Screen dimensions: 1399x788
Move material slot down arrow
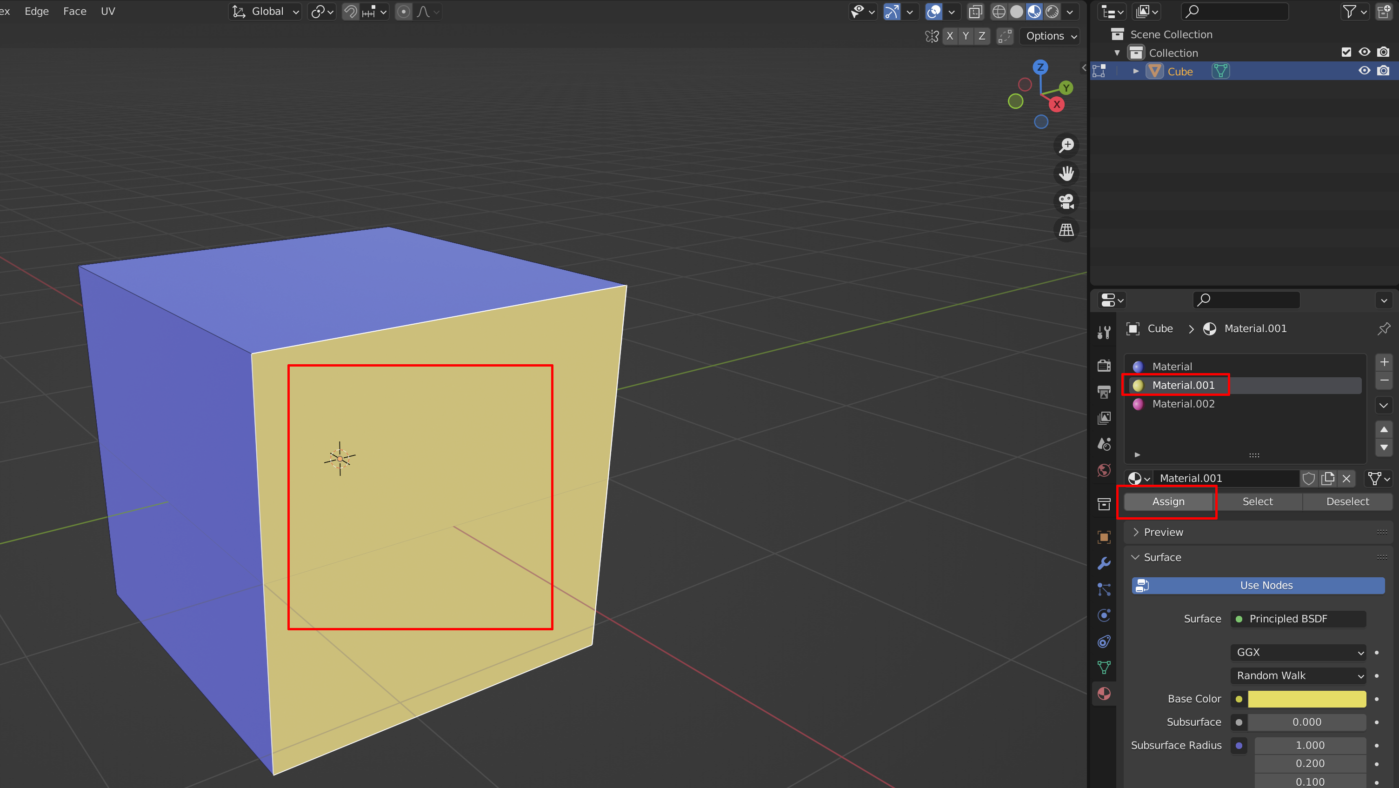(x=1384, y=447)
